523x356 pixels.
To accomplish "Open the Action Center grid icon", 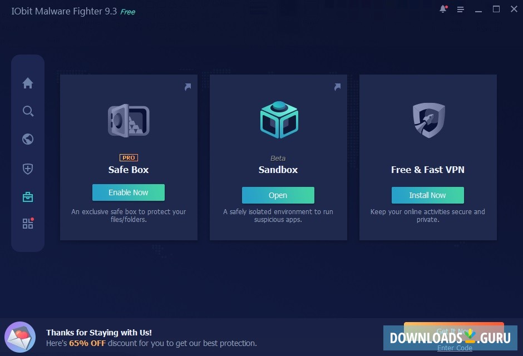I will tap(28, 223).
